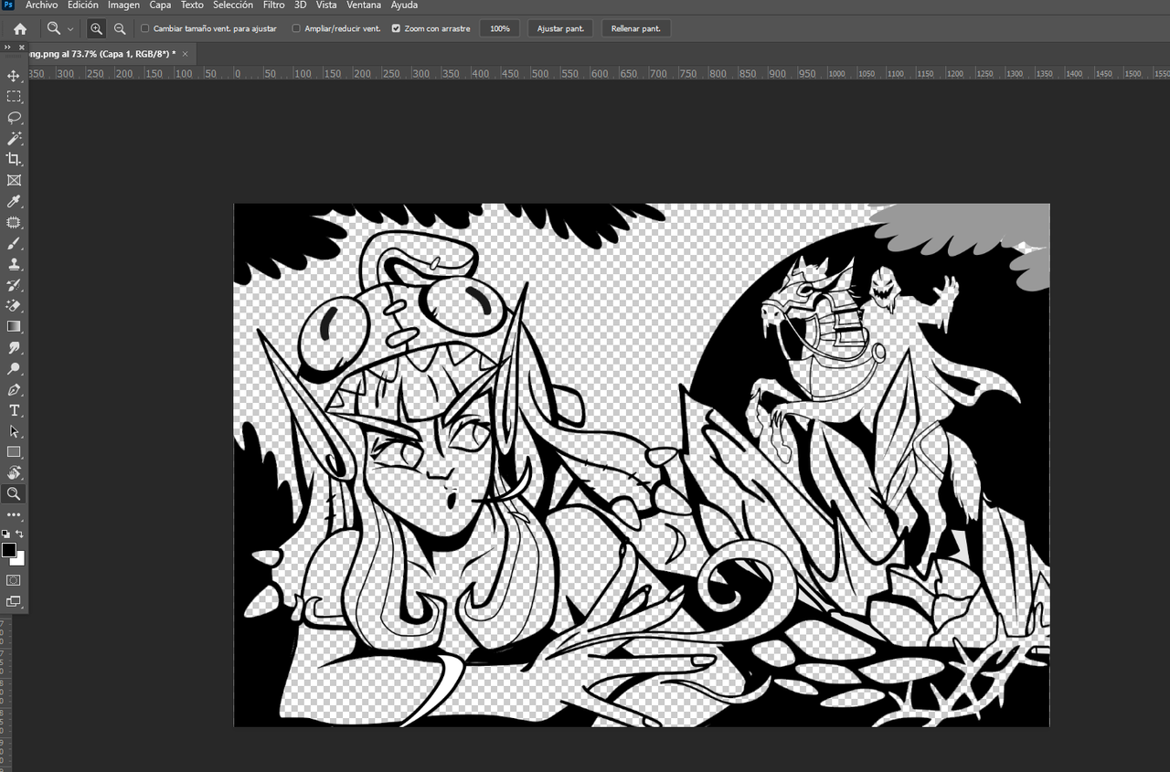Select the Crop tool
The width and height of the screenshot is (1170, 772).
pyautogui.click(x=14, y=160)
